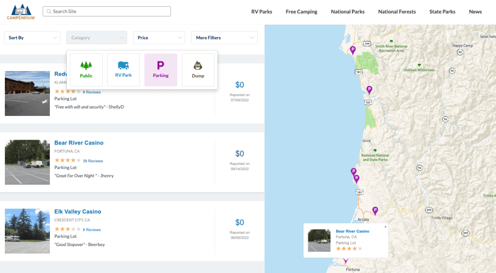
Task: Go to the Free Camping page
Action: click(x=301, y=12)
